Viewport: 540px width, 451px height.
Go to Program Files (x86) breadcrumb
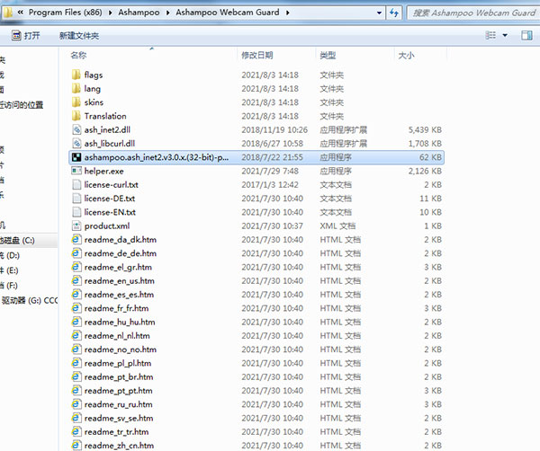(66, 13)
